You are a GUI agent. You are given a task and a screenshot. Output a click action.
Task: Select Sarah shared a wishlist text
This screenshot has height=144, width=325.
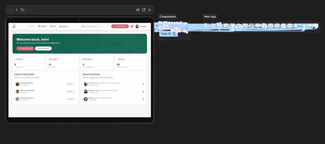pyautogui.click(x=100, y=98)
